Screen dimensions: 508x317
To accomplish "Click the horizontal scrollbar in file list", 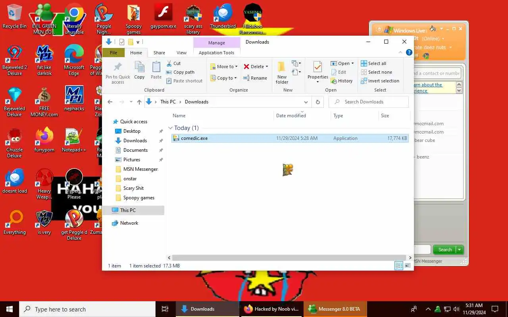I will (289, 258).
